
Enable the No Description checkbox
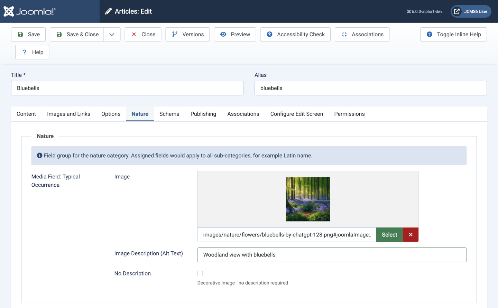point(200,273)
